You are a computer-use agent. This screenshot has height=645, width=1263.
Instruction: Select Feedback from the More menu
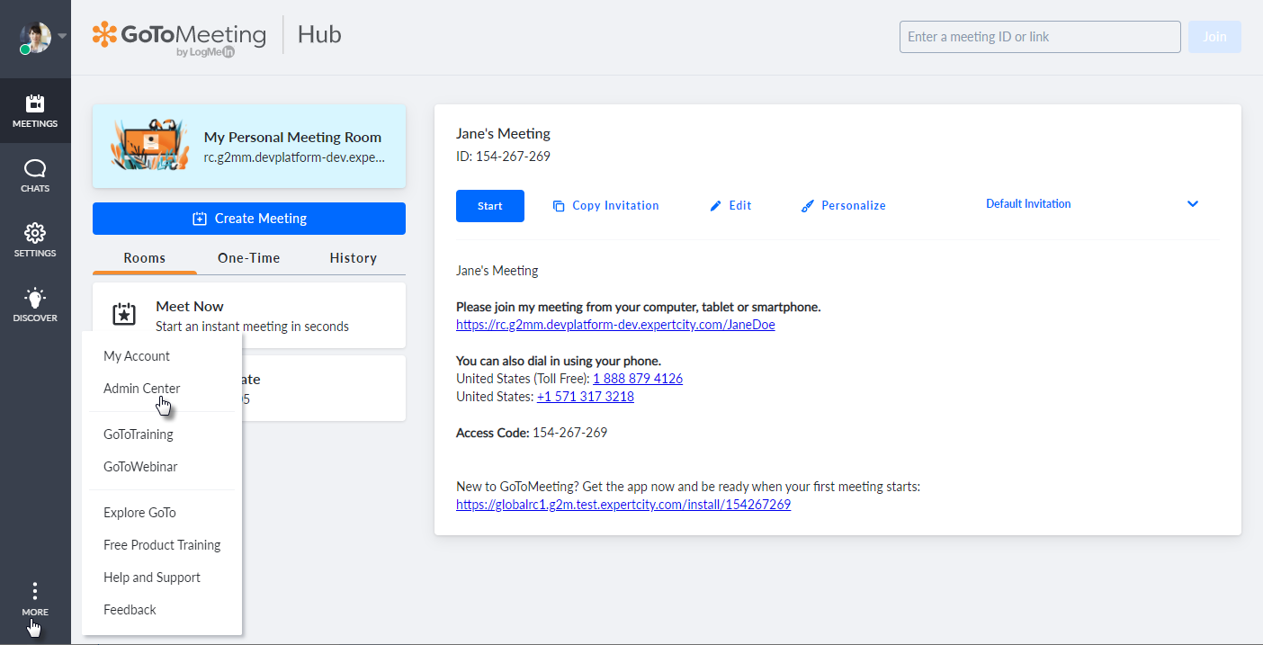pyautogui.click(x=130, y=610)
